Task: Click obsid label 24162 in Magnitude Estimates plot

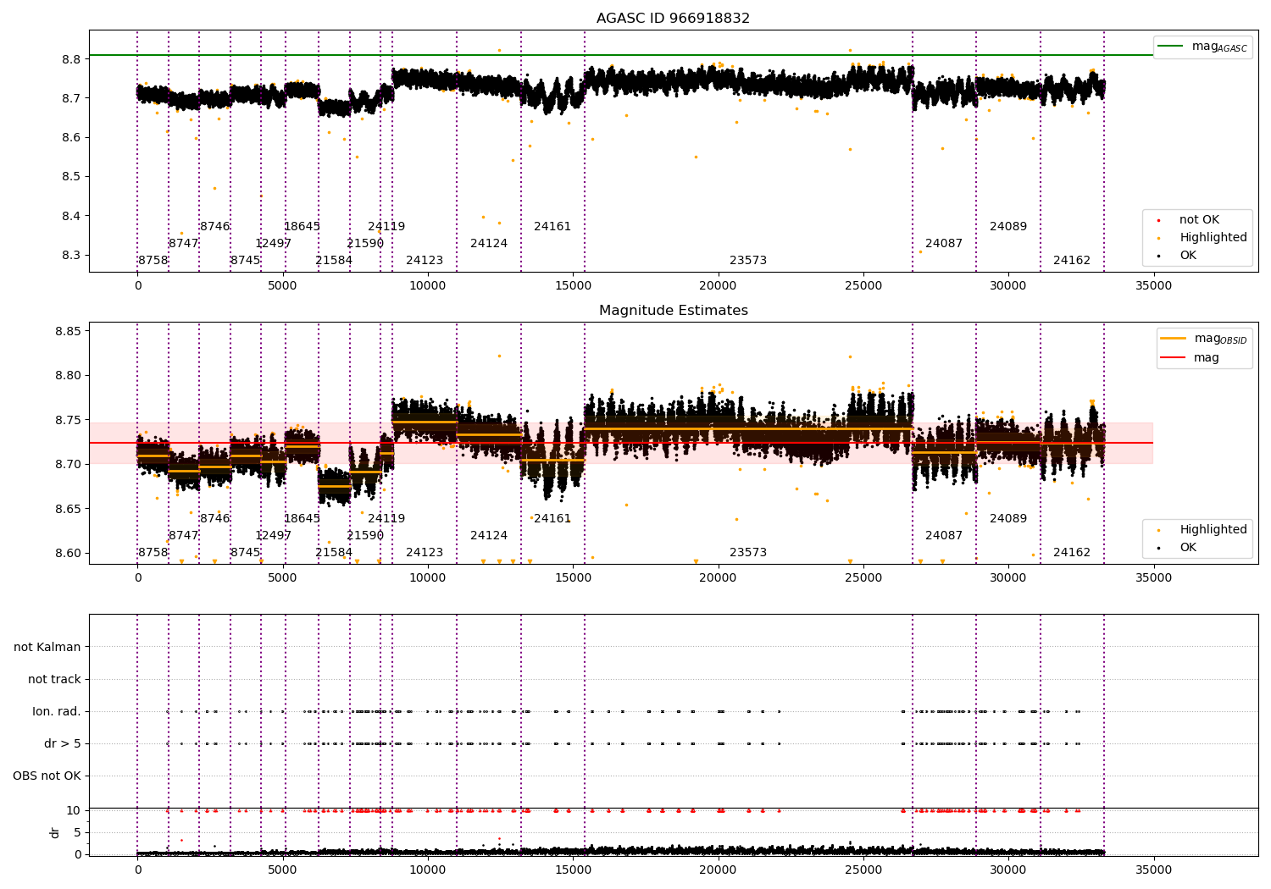Action: click(1072, 552)
